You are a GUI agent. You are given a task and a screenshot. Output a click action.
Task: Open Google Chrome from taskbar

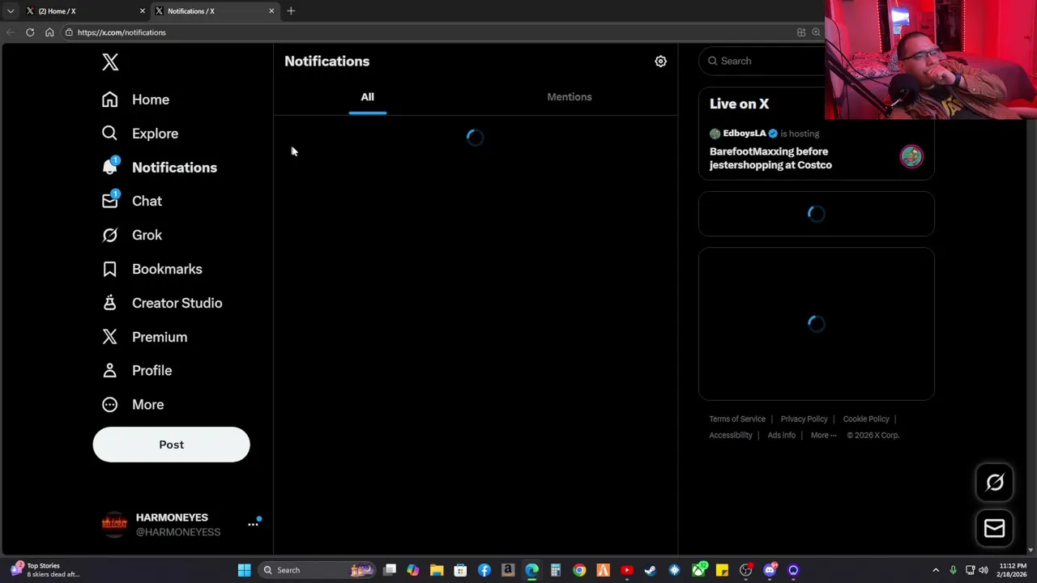579,570
